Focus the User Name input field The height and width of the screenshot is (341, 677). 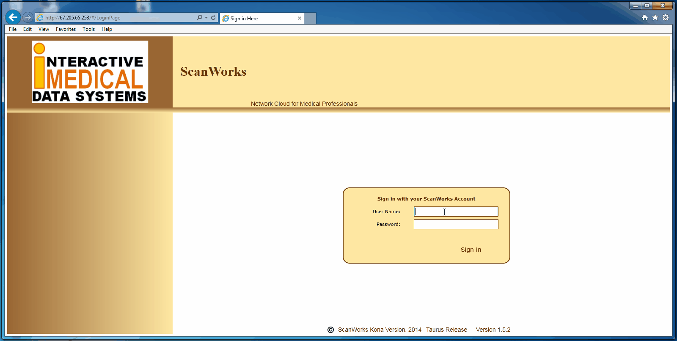click(456, 212)
